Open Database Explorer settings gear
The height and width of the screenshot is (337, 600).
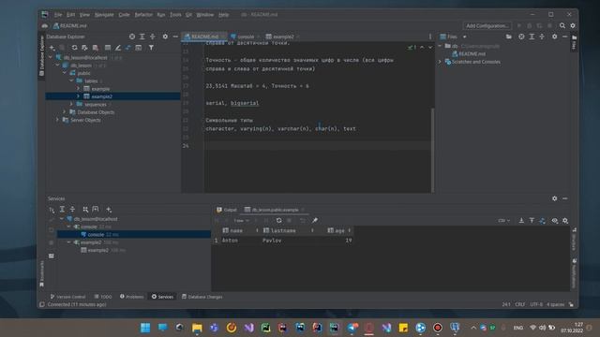pyautogui.click(x=165, y=37)
